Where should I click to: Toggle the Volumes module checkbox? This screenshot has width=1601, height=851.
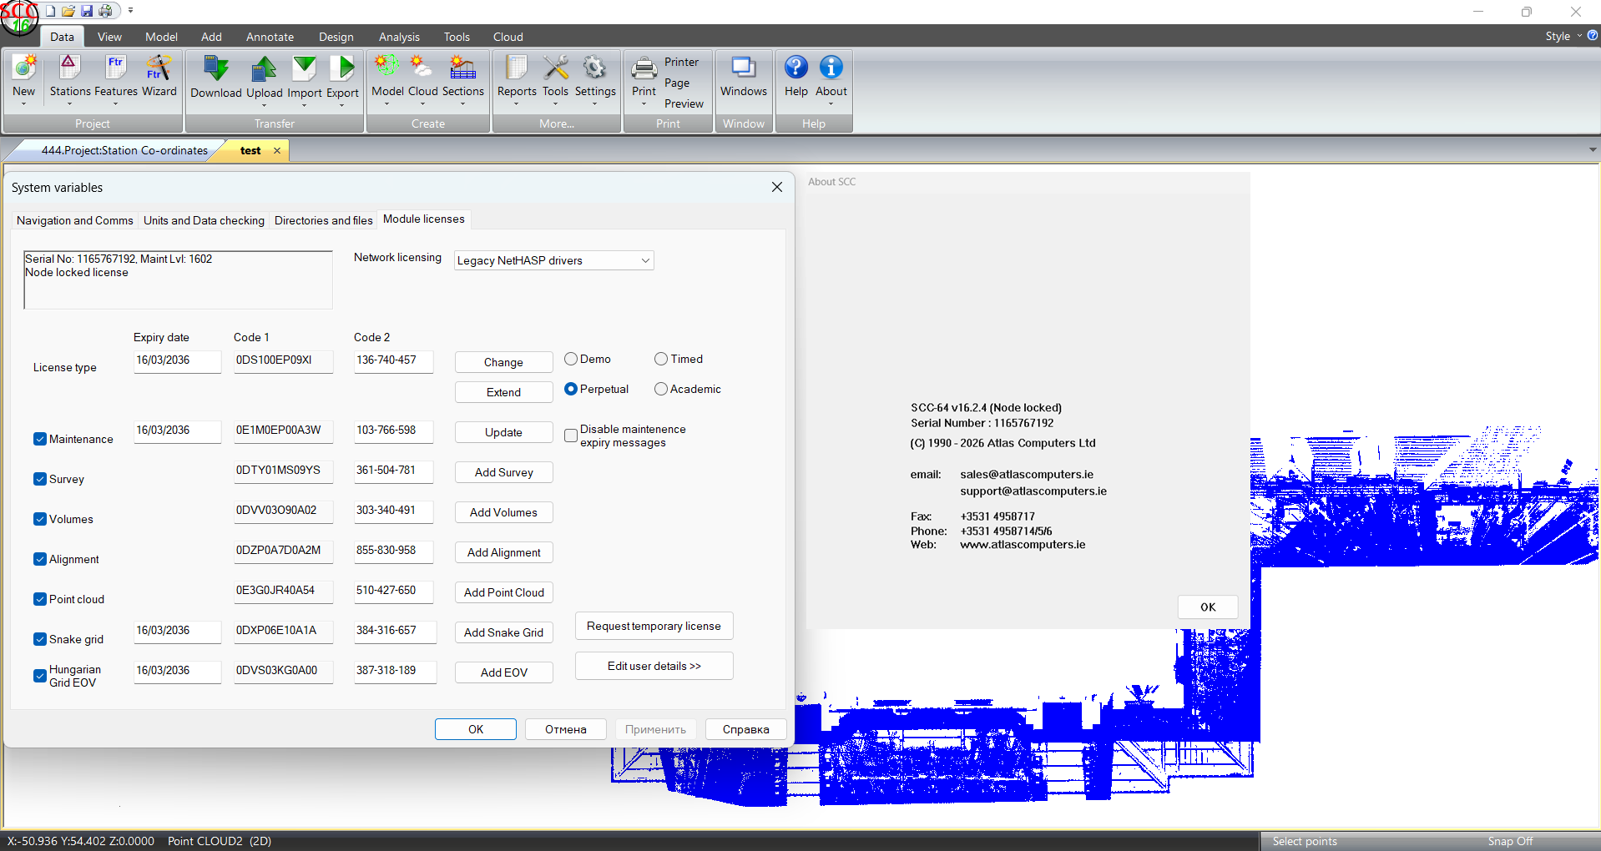click(40, 519)
